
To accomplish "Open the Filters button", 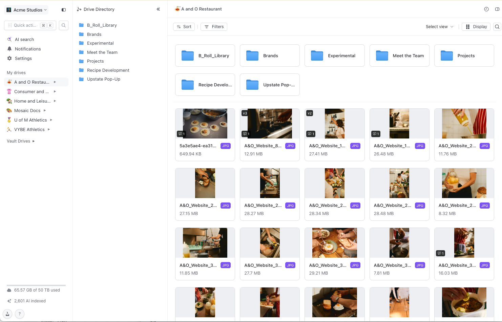I will tap(214, 27).
